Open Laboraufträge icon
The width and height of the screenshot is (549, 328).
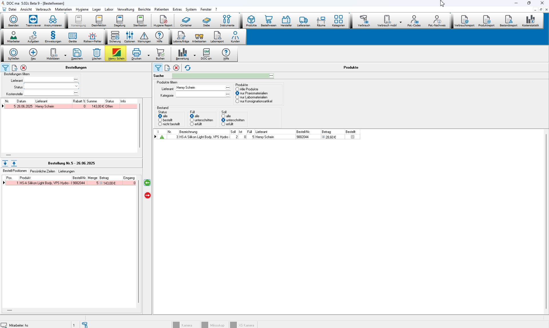pos(181,37)
